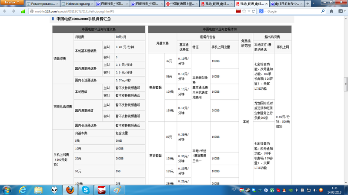Open the Alienware alien head taskbar app
The width and height of the screenshot is (348, 195).
coord(54,190)
